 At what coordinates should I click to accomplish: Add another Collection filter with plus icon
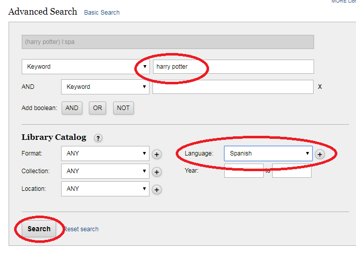coord(157,172)
